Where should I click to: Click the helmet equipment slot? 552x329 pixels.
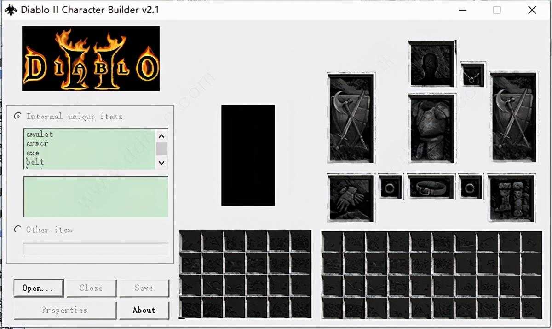[432, 64]
